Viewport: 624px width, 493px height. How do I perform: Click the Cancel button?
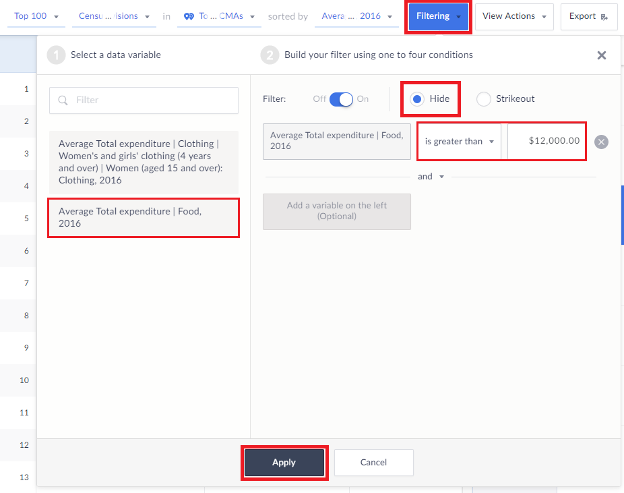pos(373,463)
